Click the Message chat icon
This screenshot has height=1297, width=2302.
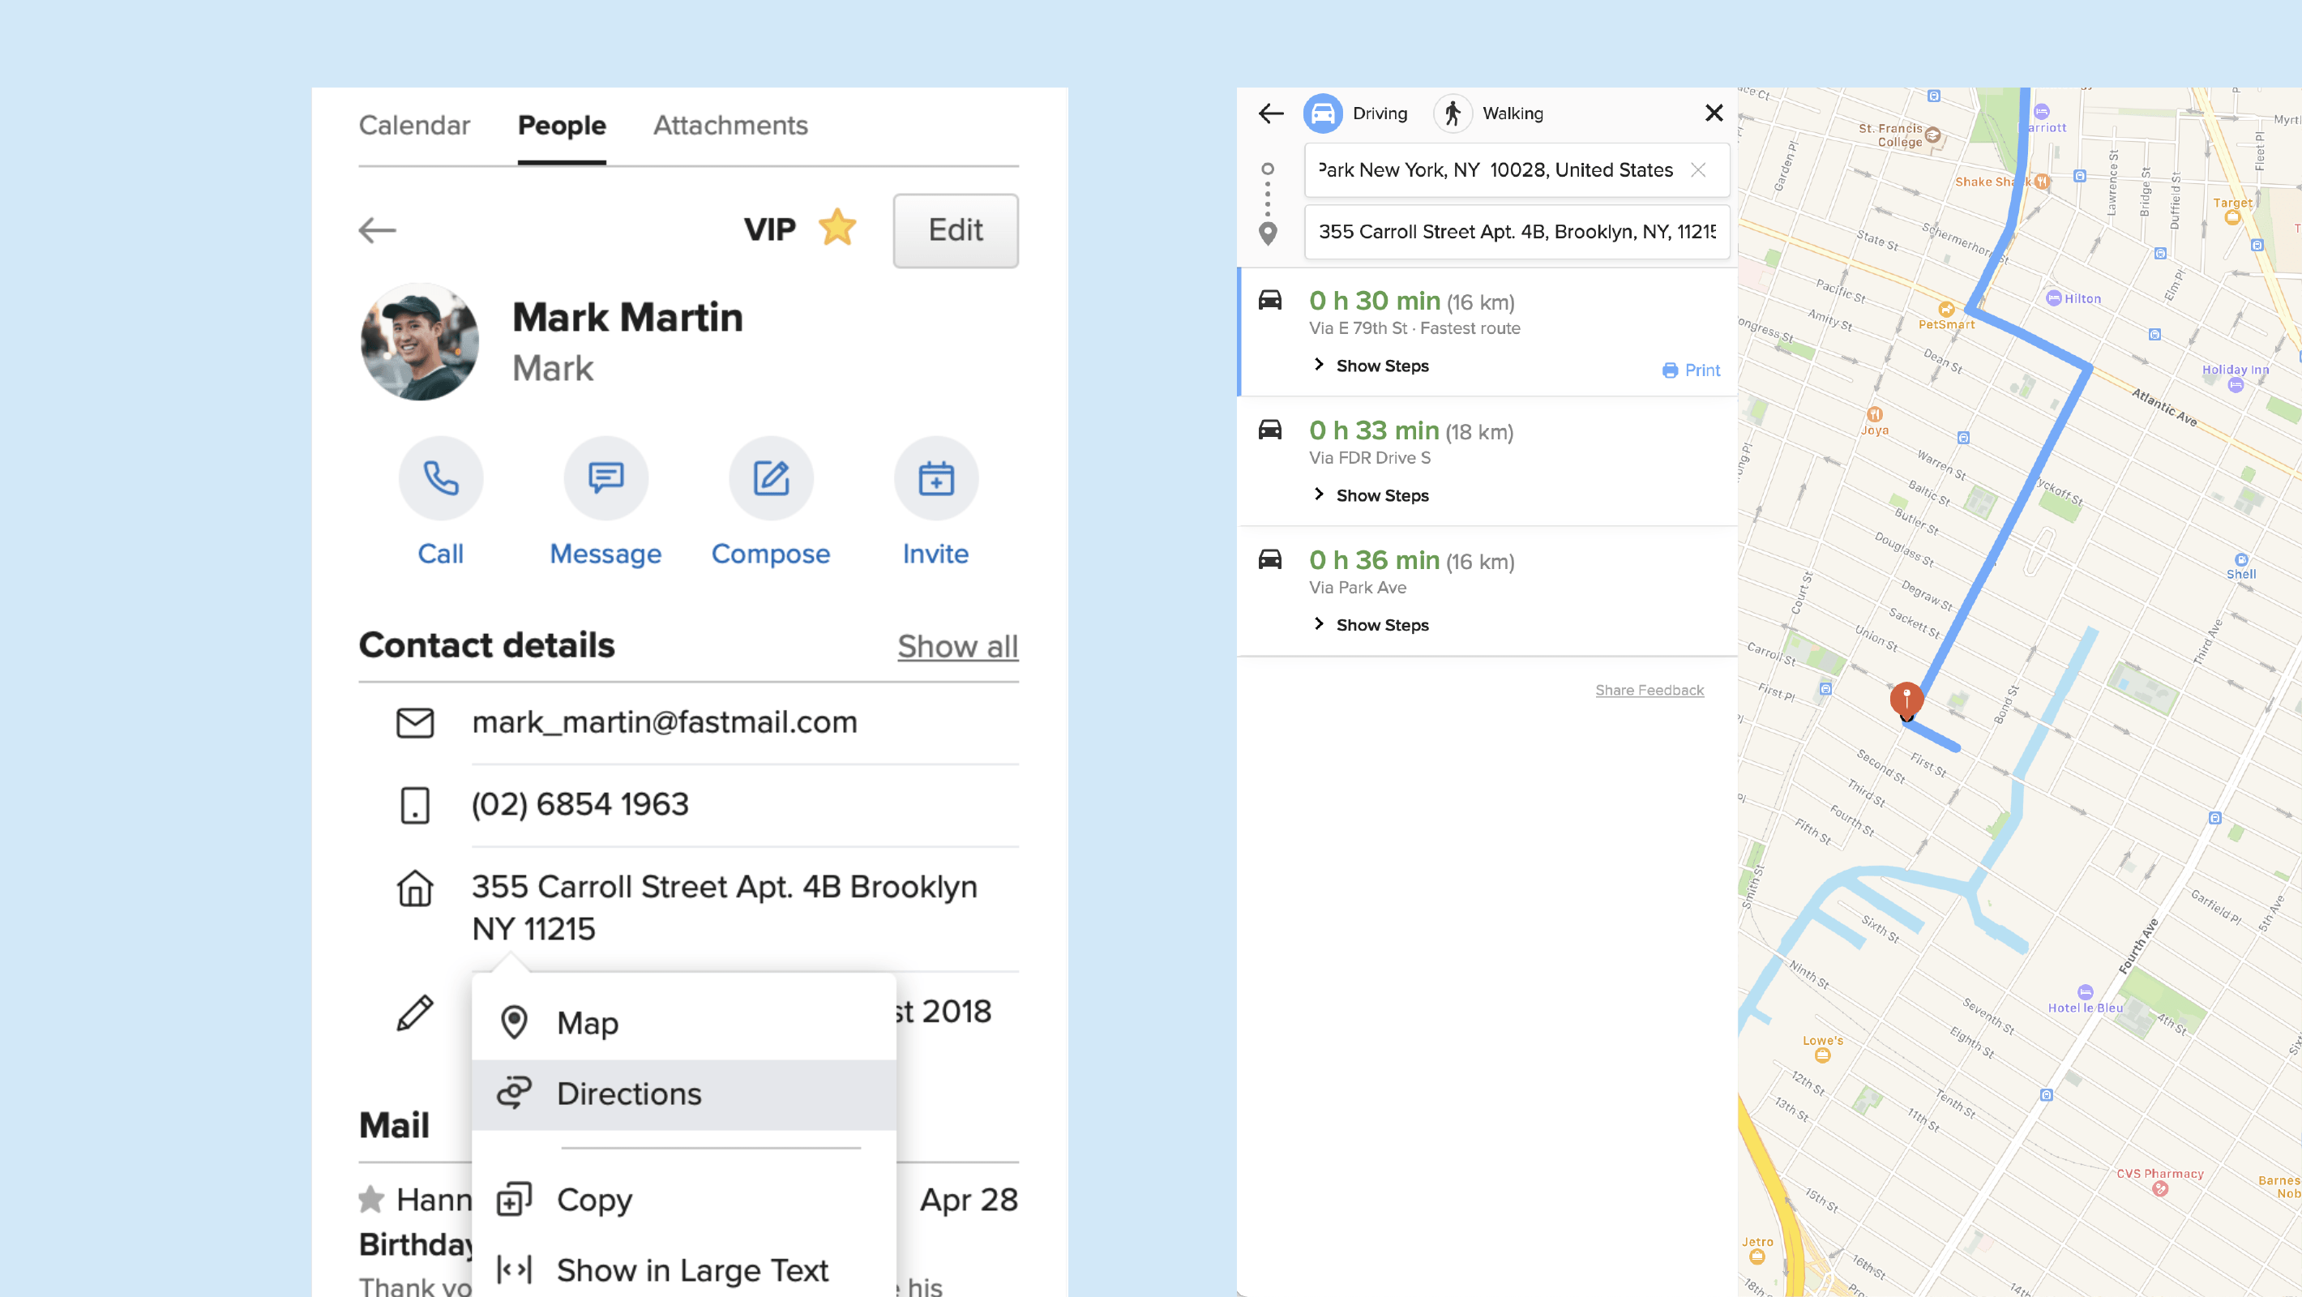605,478
